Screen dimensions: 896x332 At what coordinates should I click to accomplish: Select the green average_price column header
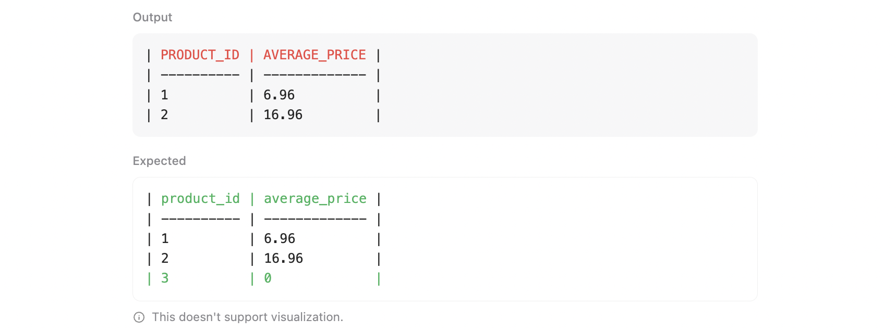pos(315,199)
